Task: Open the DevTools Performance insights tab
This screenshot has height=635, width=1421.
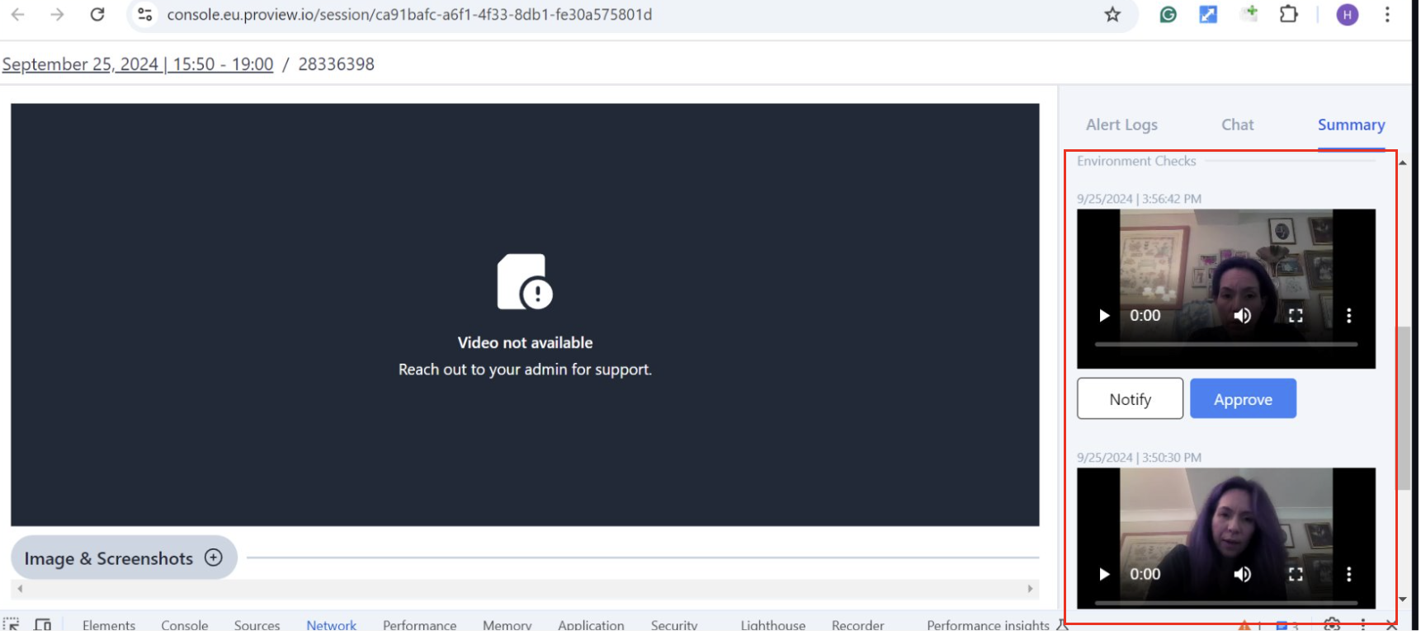Action: coord(988,625)
